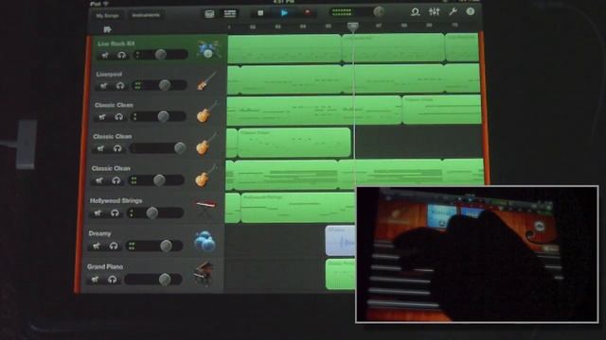Select the first Liverpool track region

pyautogui.click(x=234, y=80)
